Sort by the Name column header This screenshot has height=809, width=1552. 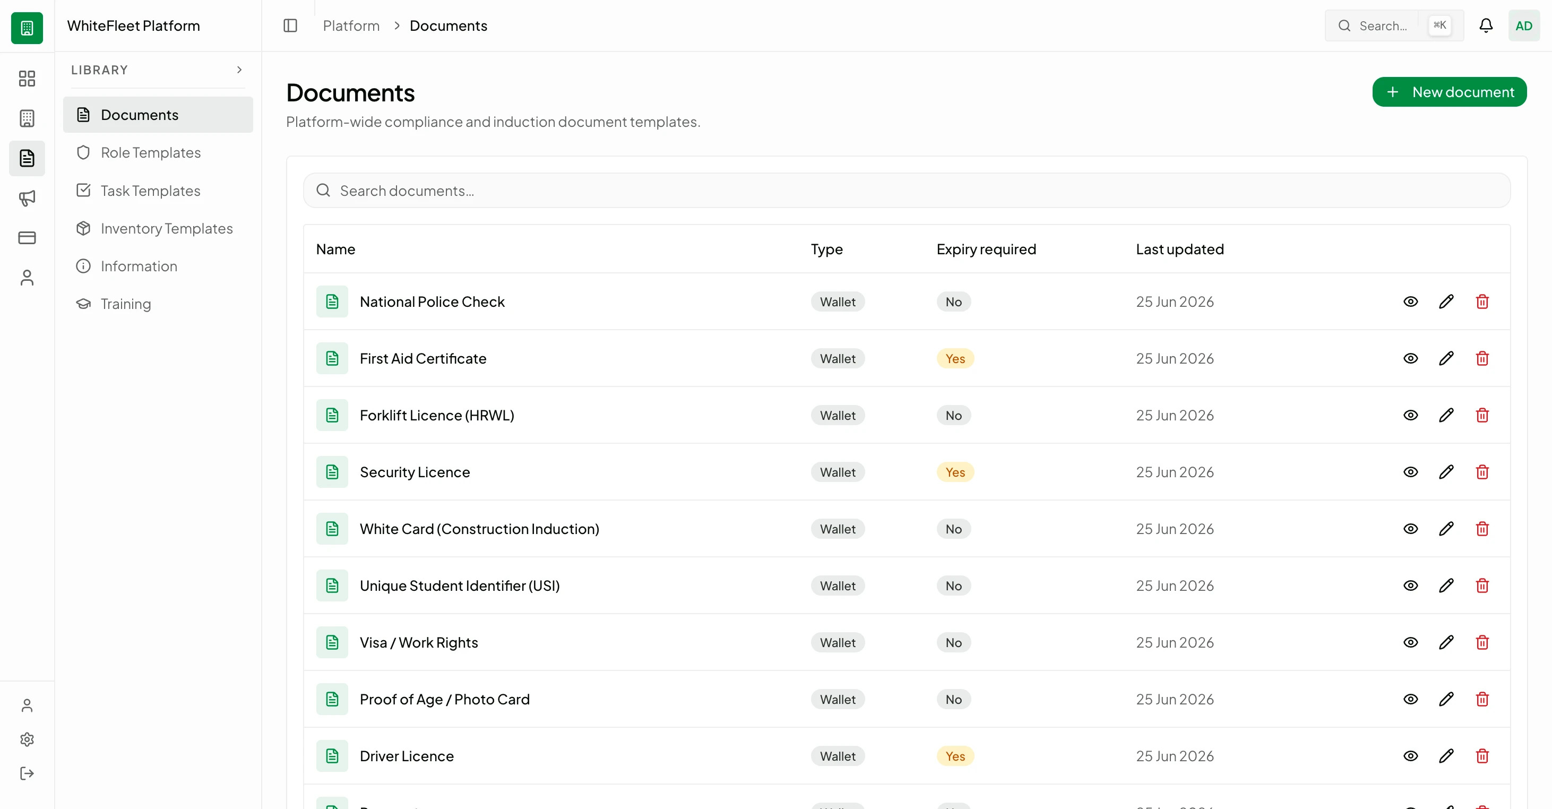pos(335,249)
